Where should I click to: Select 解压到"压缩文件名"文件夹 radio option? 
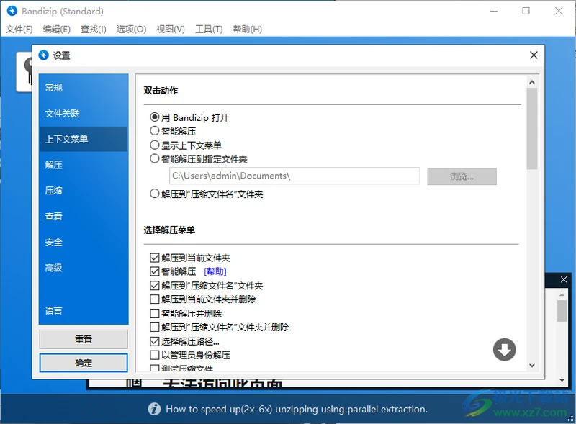point(155,194)
